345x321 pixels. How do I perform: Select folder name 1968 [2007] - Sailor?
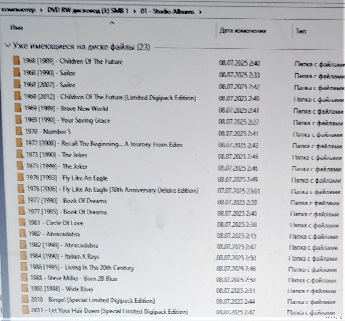(x=49, y=85)
